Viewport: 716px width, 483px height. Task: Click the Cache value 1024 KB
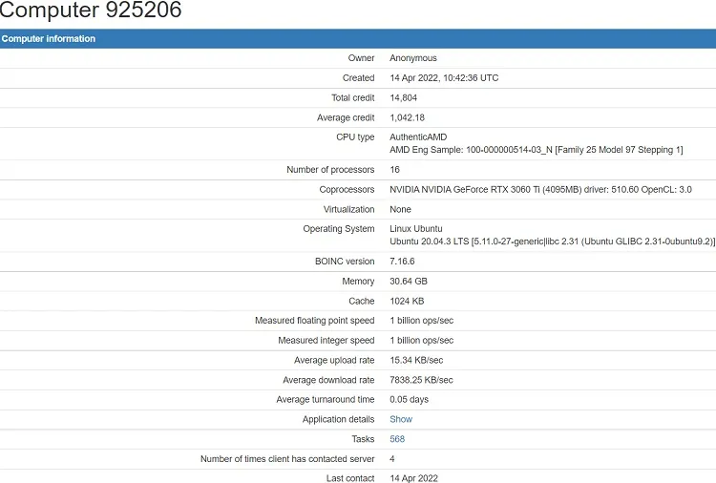(x=407, y=301)
